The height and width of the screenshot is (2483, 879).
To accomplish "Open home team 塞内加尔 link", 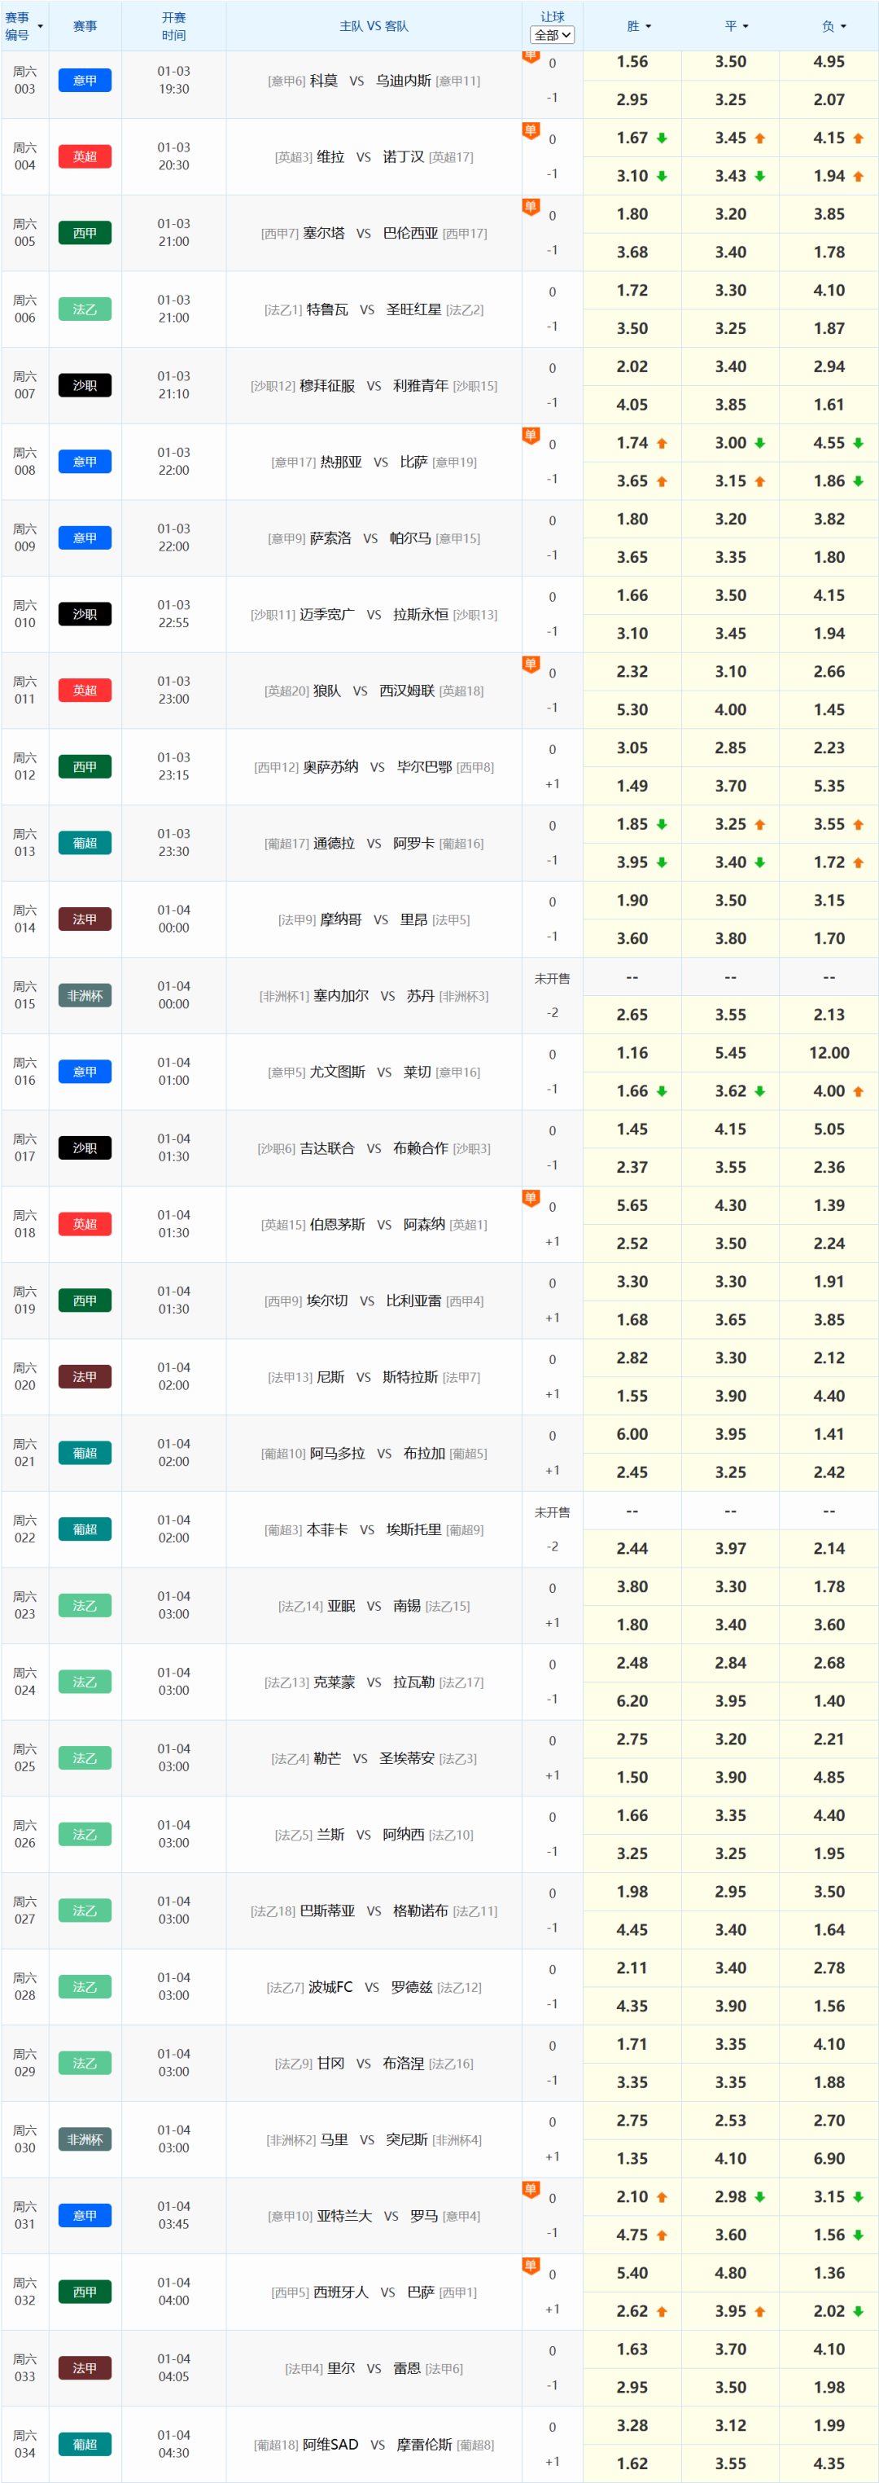I will [x=341, y=996].
